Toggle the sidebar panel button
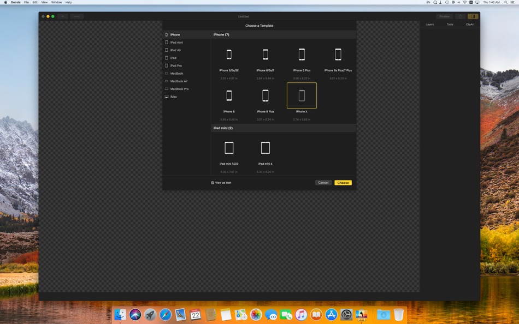519x324 pixels. point(473,16)
